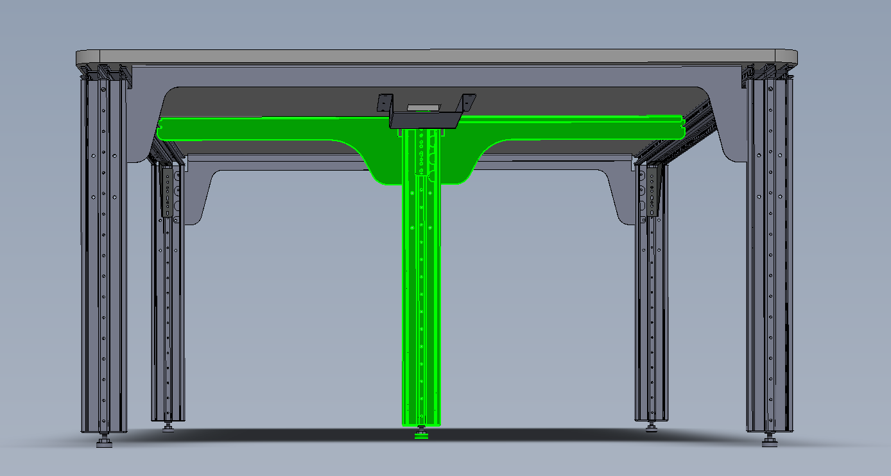The image size is (891, 476).
Task: Click the light rectangular slot on black bracket
Action: [x=424, y=106]
